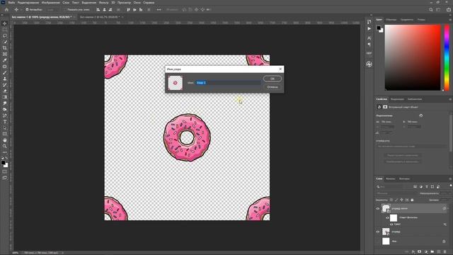This screenshot has height=255, width=453.
Task: Open auto-select Слой dropdown in options bar
Action: (x=52, y=9)
